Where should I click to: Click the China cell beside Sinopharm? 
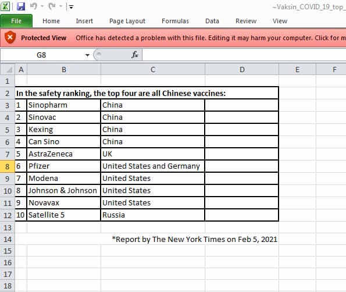pyautogui.click(x=153, y=105)
